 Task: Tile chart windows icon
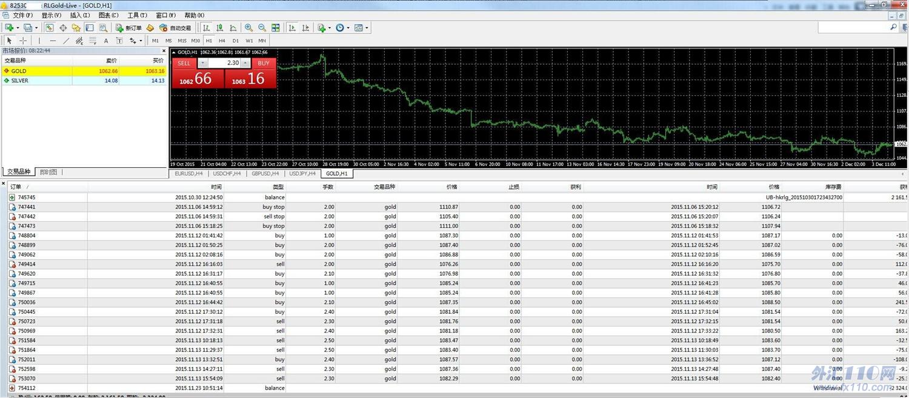(x=276, y=28)
